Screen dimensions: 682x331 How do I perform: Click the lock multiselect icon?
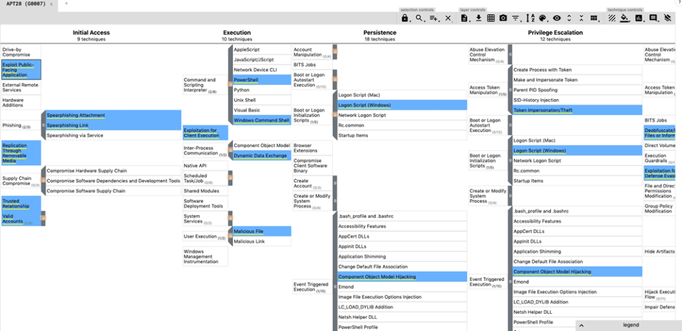click(405, 18)
